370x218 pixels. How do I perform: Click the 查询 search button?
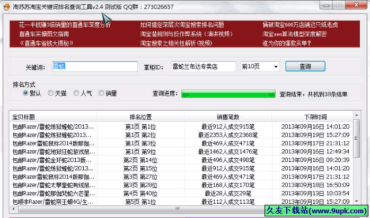(x=305, y=66)
